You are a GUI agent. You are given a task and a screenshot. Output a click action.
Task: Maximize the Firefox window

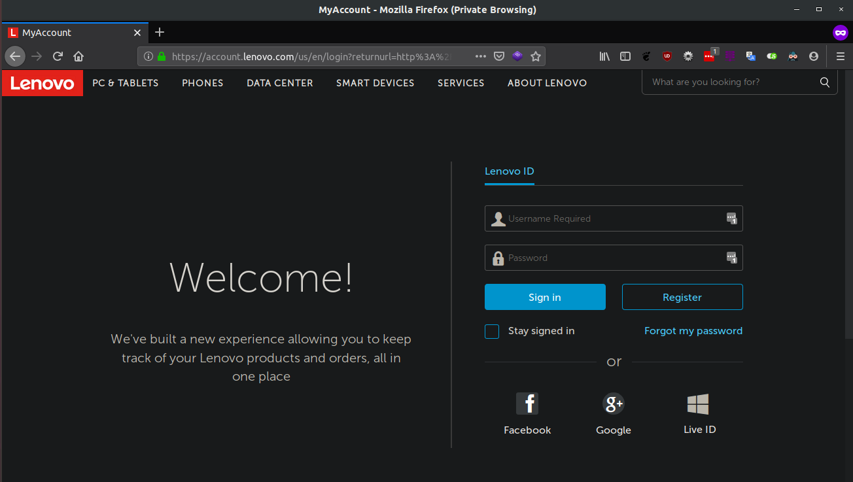point(818,9)
